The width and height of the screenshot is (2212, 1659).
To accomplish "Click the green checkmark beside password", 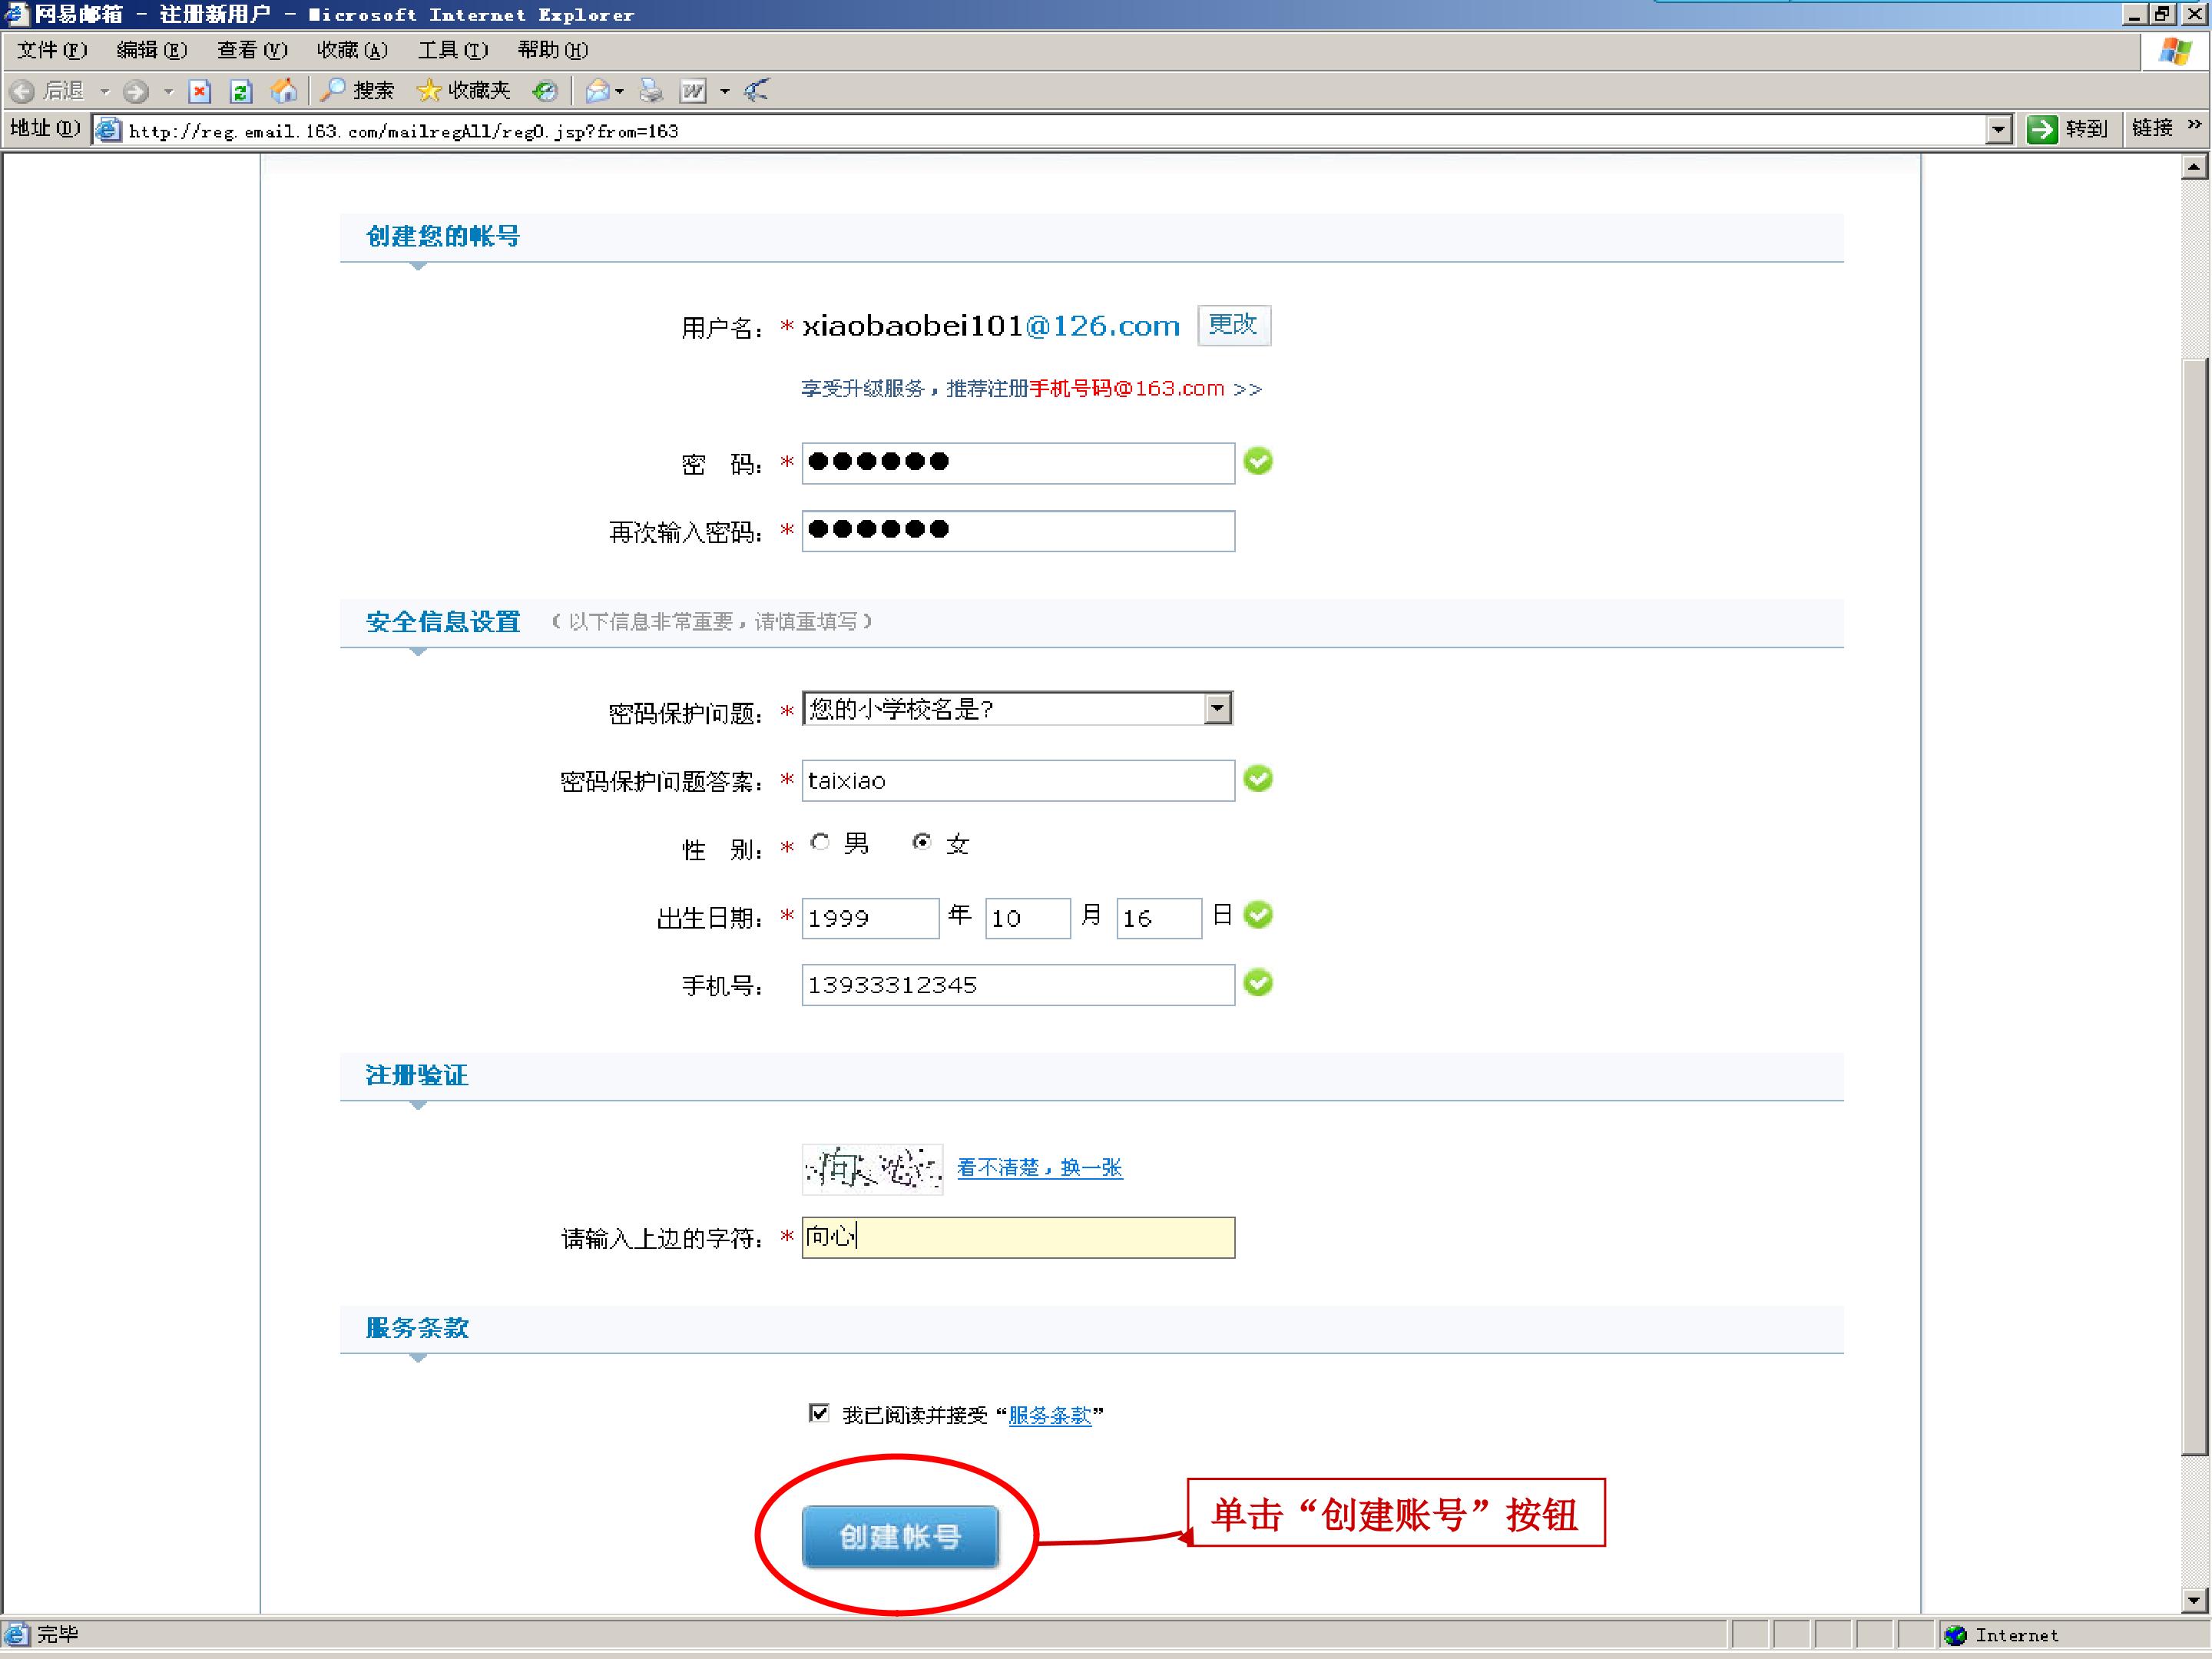I will pos(1258,461).
